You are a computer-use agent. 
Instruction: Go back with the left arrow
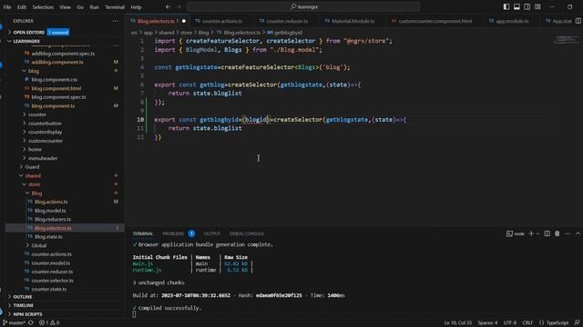pos(168,6)
